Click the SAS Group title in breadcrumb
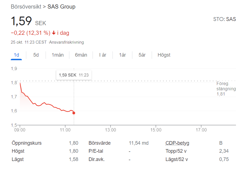The width and height of the screenshot is (244, 169). click(x=61, y=7)
